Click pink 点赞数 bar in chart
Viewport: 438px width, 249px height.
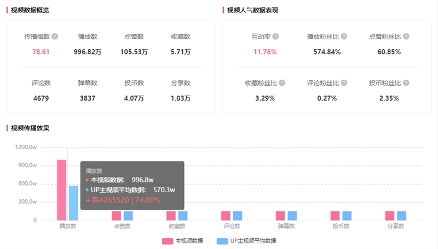click(117, 216)
